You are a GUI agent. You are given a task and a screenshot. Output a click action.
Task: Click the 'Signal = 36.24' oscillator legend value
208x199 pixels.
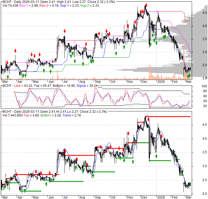(87, 86)
